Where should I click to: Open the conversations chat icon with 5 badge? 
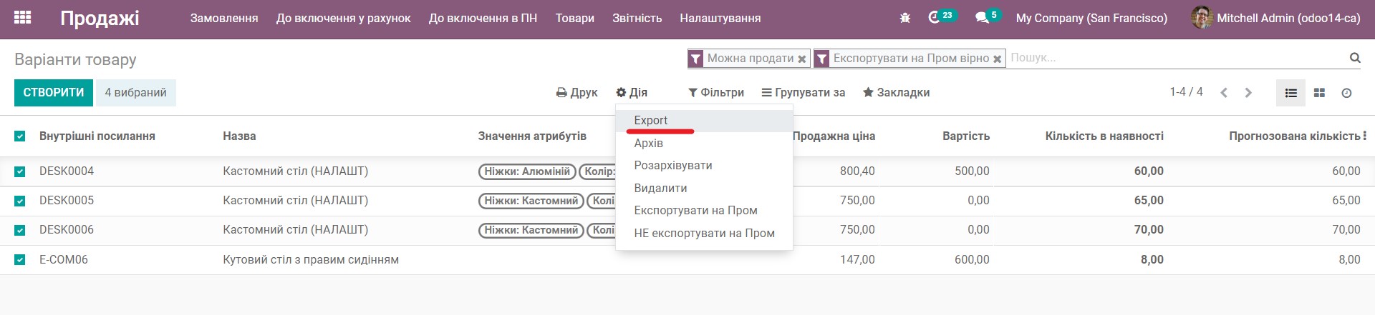(988, 17)
